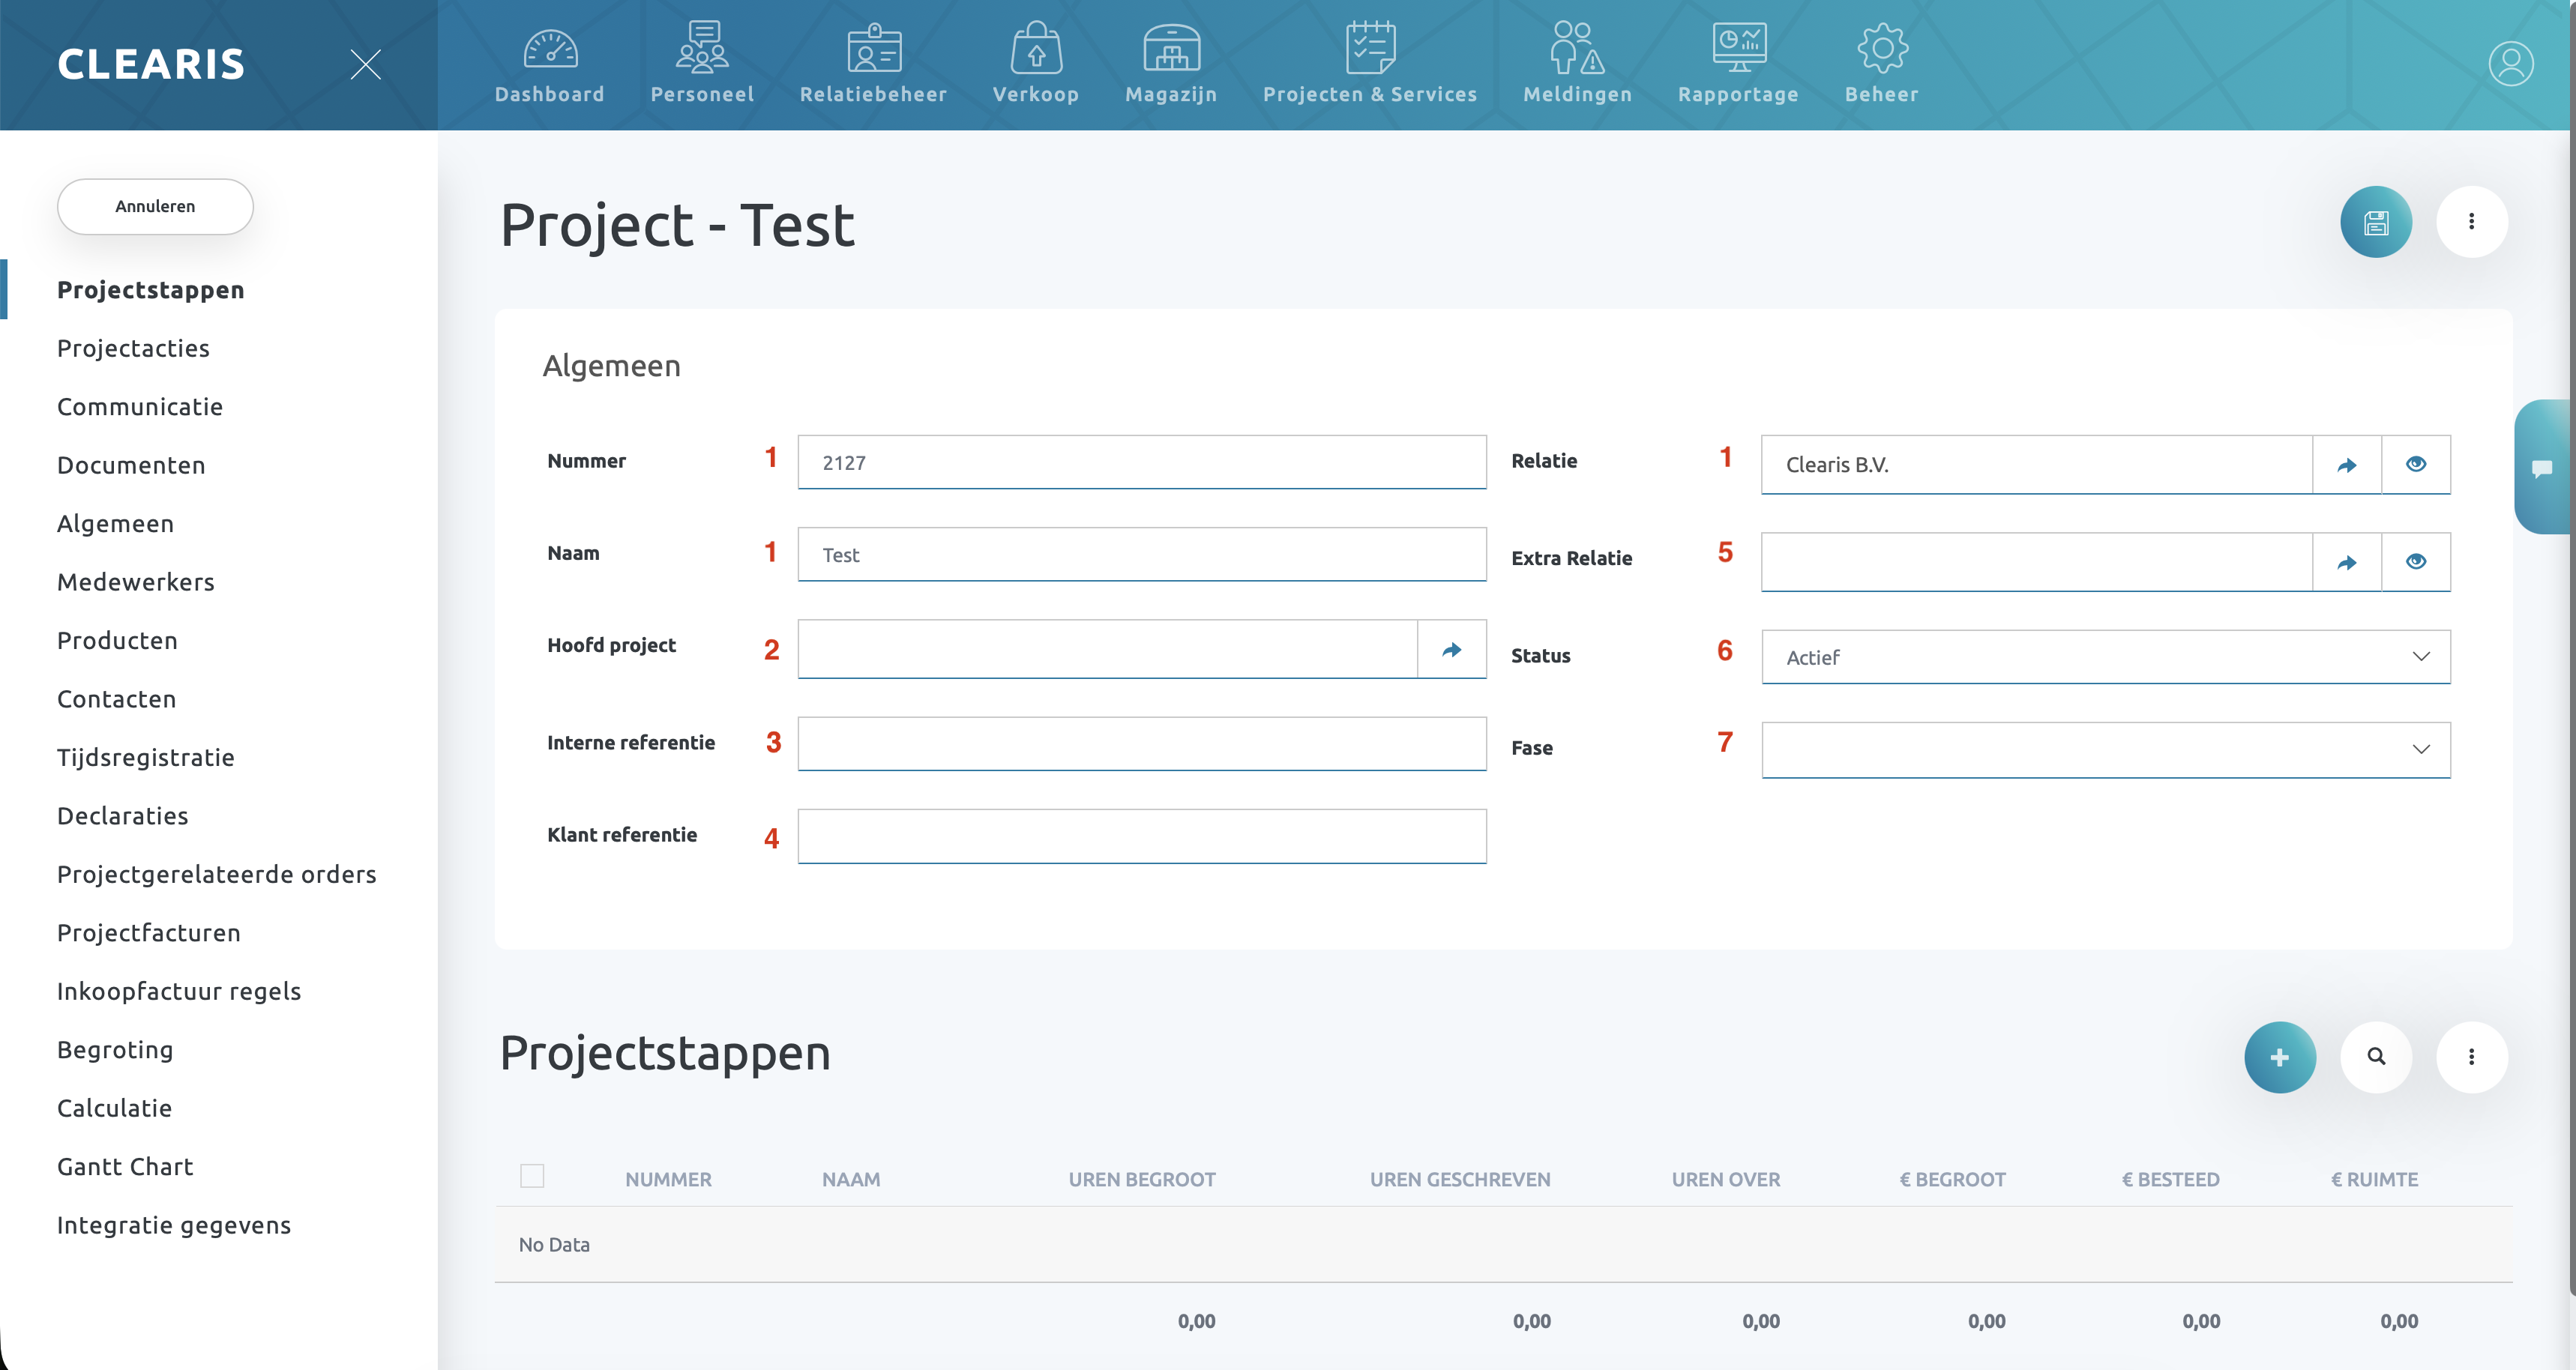Viewport: 2576px width, 1370px height.
Task: Save the project with the save icon
Action: [x=2376, y=222]
